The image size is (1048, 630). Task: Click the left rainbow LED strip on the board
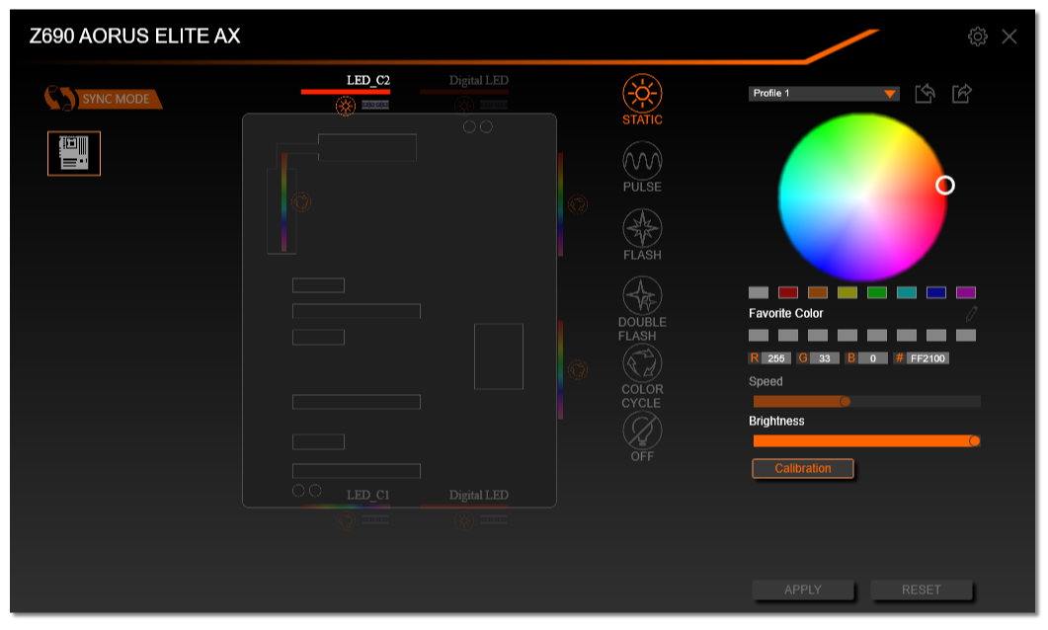pos(284,201)
